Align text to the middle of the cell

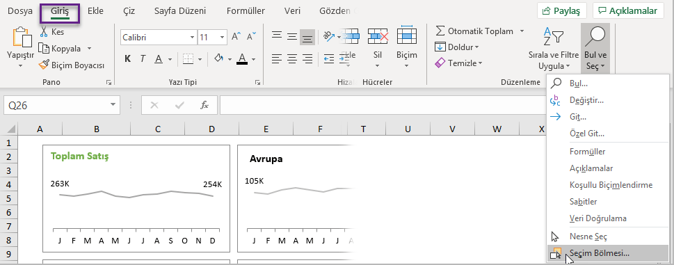pos(292,37)
